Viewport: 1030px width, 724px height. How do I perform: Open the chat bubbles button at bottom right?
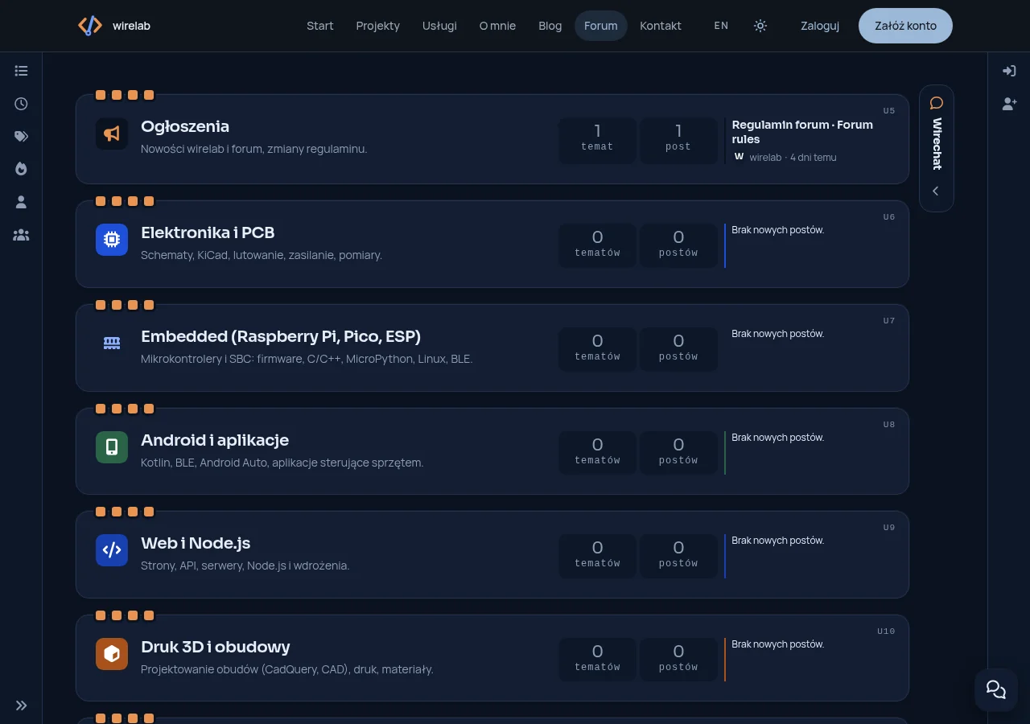point(996,689)
